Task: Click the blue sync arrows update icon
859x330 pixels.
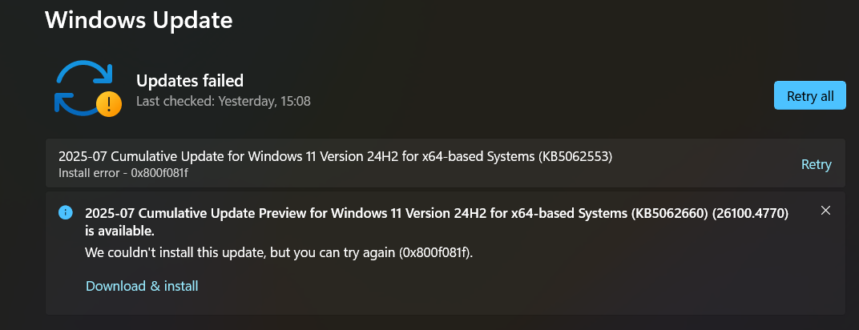Action: pyautogui.click(x=83, y=87)
